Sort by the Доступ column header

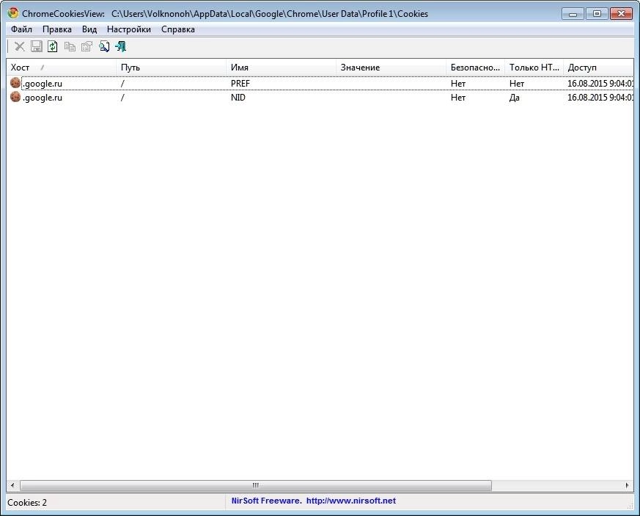pos(598,68)
